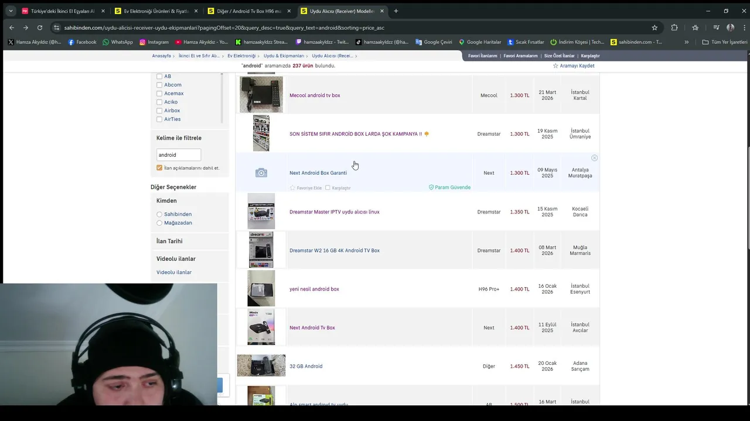Dismiss the Next Android Box Garanti listing
This screenshot has height=421, width=750.
pos(594,158)
